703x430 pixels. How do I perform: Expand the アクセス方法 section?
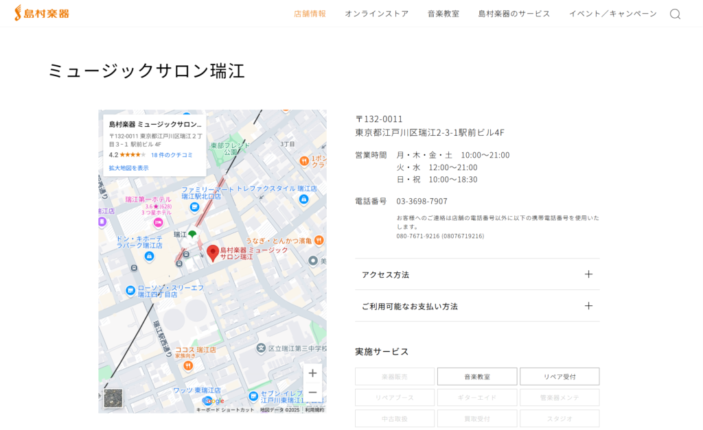click(477, 274)
